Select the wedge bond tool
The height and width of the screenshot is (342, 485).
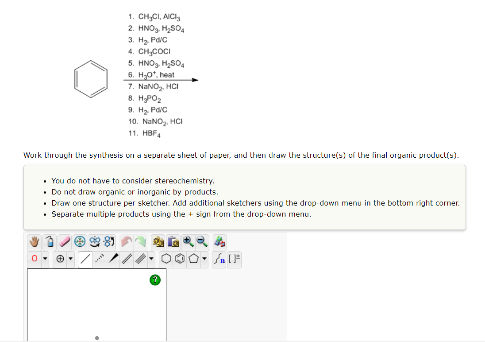[x=113, y=258]
